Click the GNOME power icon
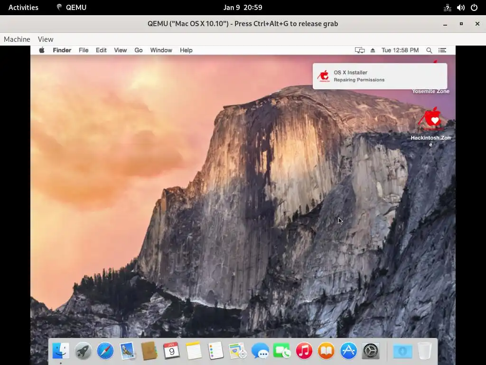This screenshot has width=486, height=365. click(x=474, y=8)
